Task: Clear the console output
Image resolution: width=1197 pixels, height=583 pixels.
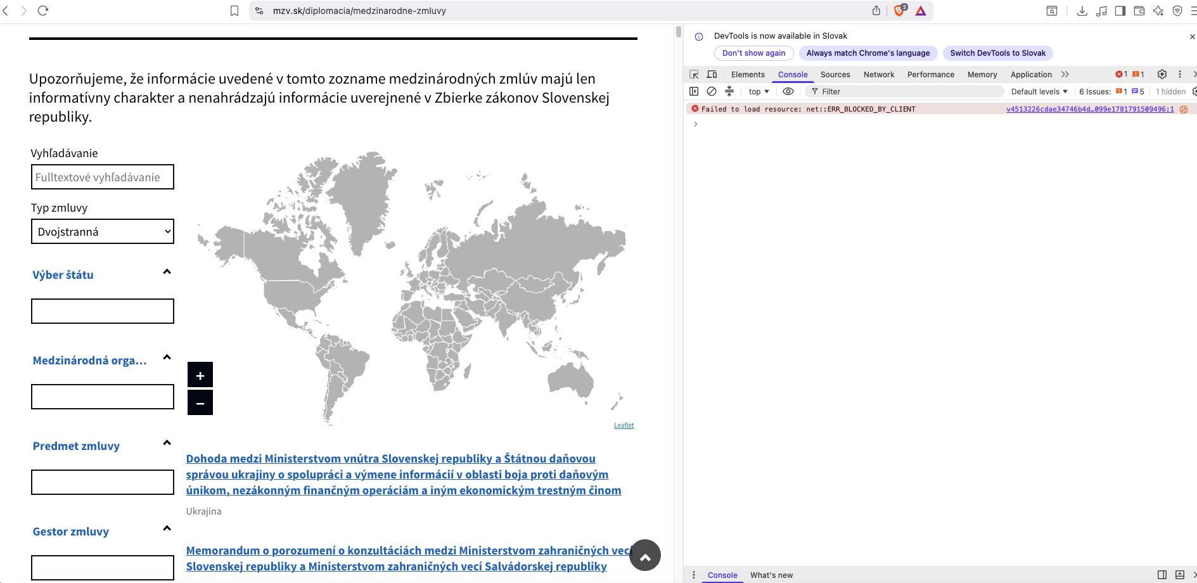Action: (x=712, y=91)
